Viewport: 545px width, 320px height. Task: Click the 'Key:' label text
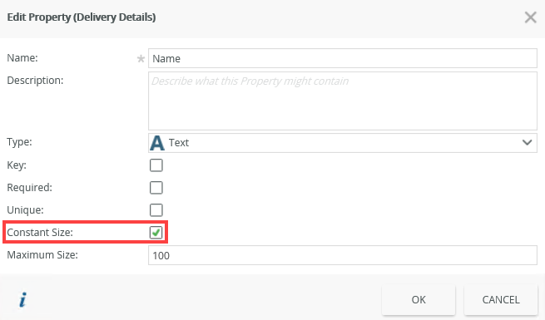point(17,165)
